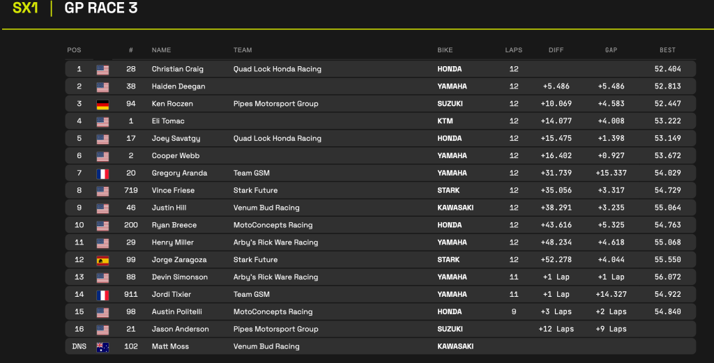Select the SX1 class tab
The image size is (714, 363).
coord(25,8)
